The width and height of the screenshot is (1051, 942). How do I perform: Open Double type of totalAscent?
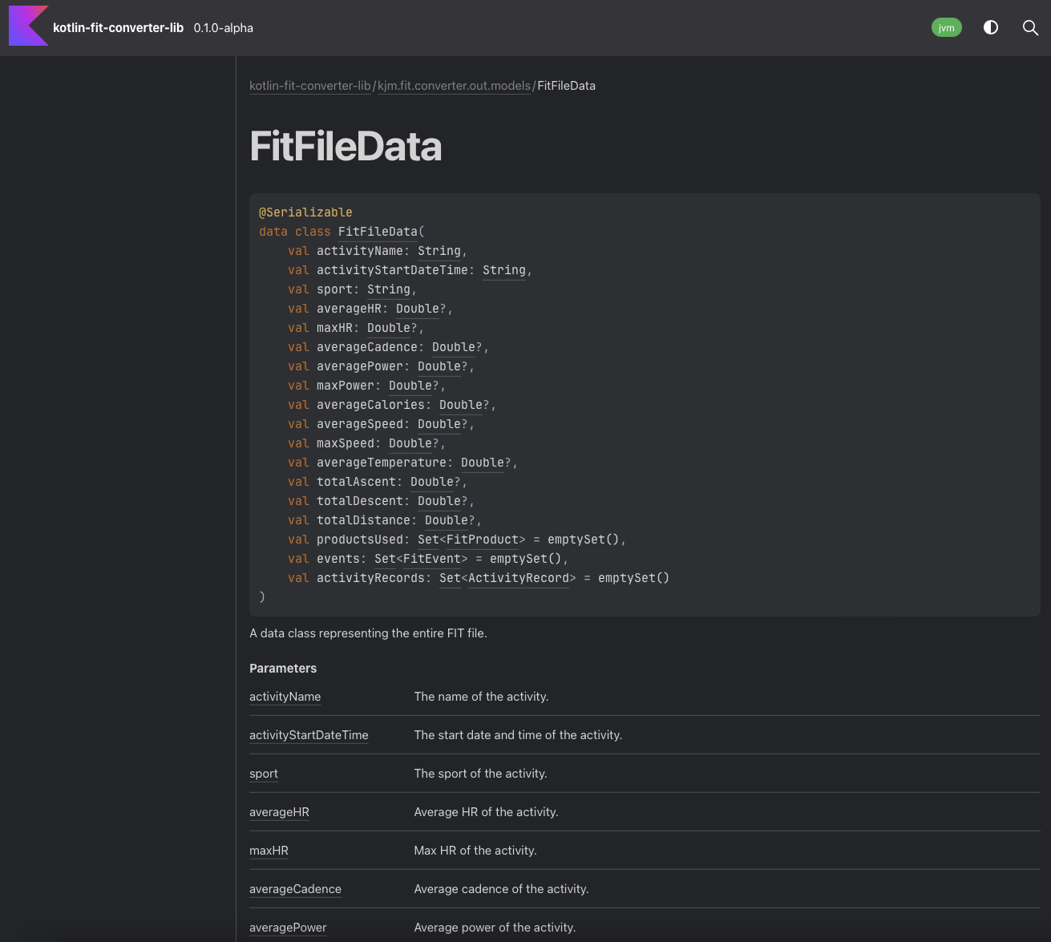pos(432,482)
